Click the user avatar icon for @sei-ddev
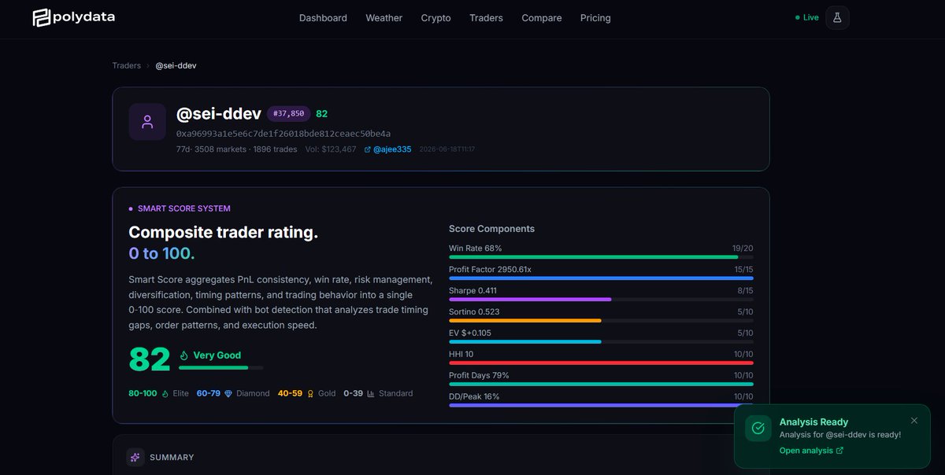 [x=147, y=122]
